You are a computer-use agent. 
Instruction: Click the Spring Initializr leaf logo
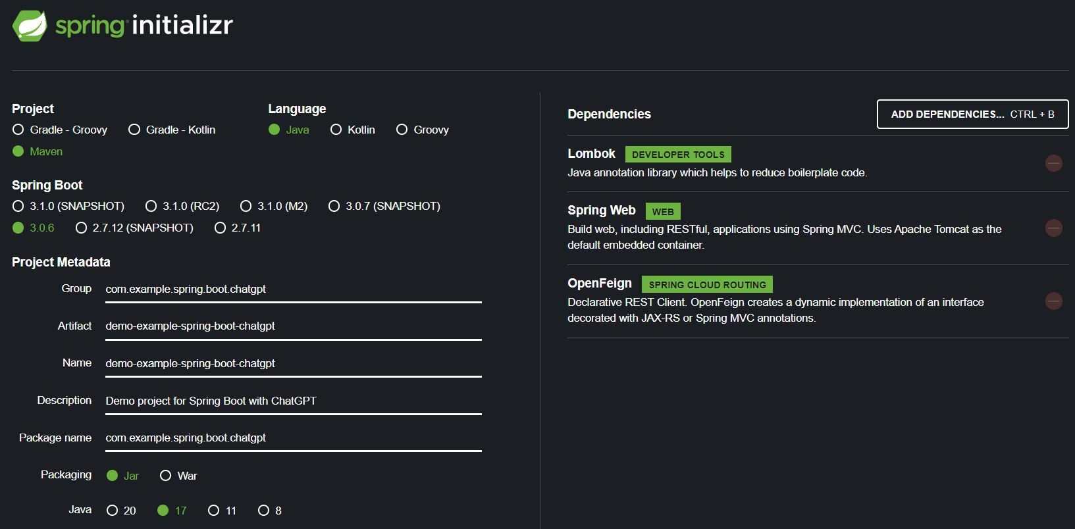[30, 26]
